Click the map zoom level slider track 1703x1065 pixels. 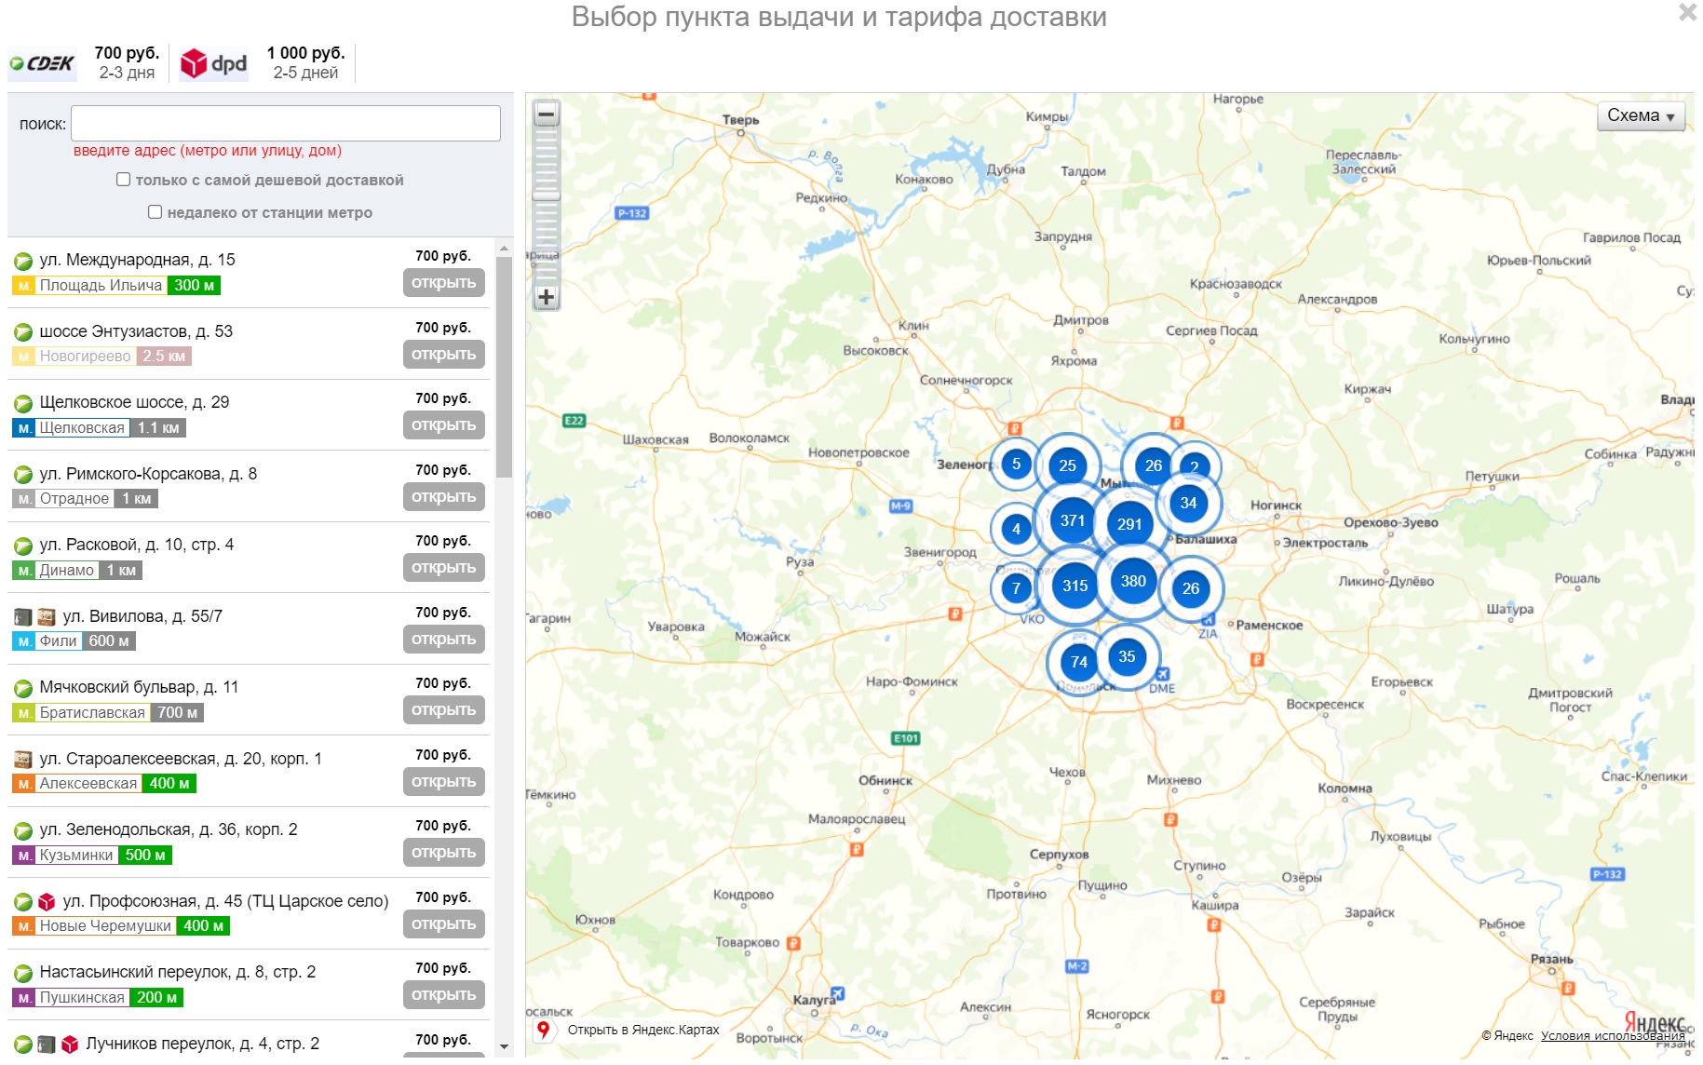(547, 205)
